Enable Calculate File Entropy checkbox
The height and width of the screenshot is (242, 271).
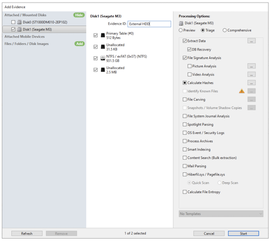coord(184,192)
